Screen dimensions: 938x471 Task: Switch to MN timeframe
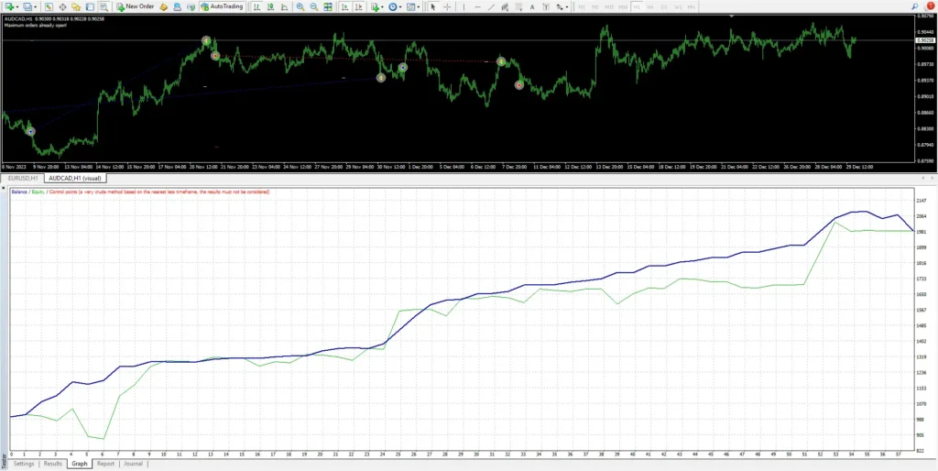coord(691,6)
